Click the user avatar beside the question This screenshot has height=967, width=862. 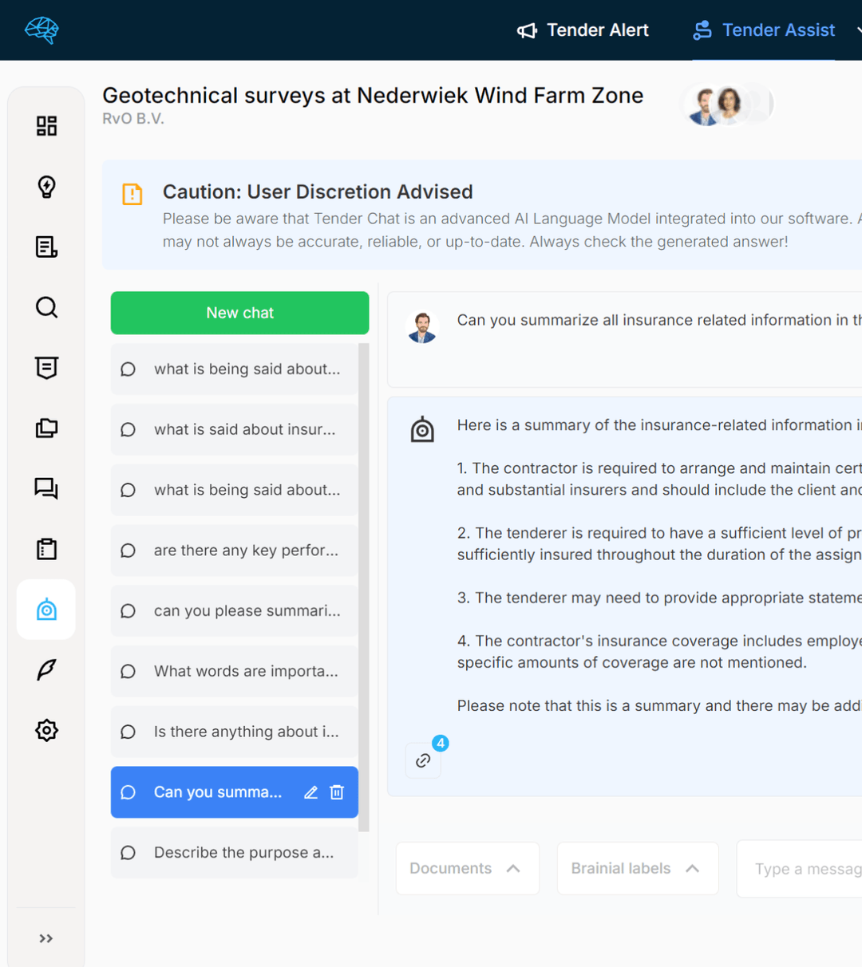coord(422,327)
